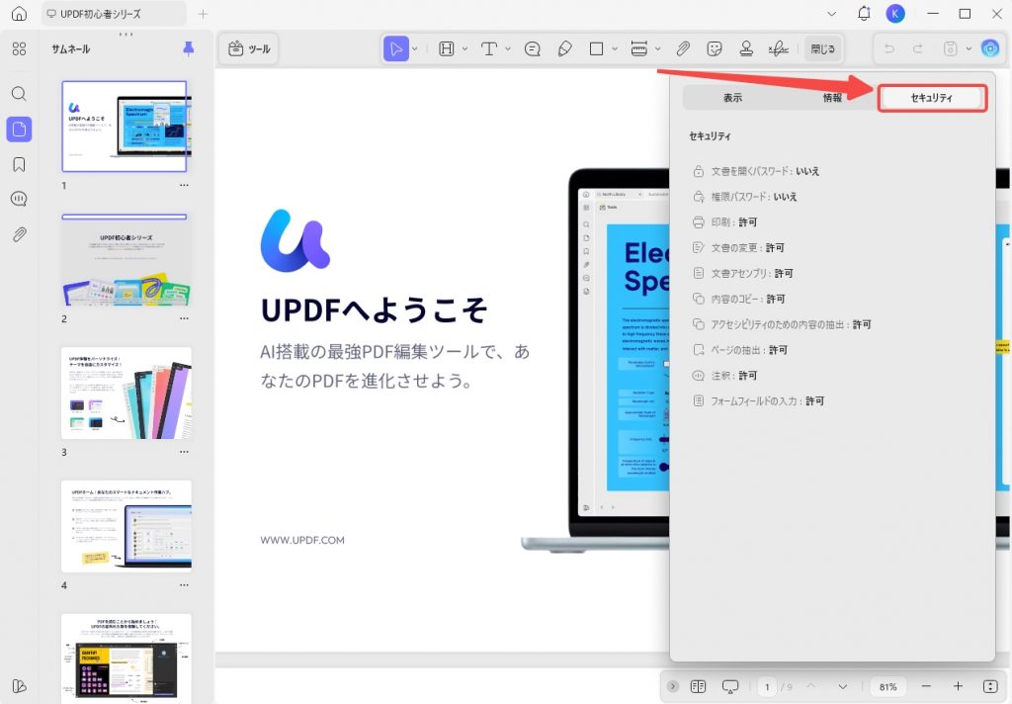Open the search panel in sidebar
The width and height of the screenshot is (1012, 704).
click(20, 94)
